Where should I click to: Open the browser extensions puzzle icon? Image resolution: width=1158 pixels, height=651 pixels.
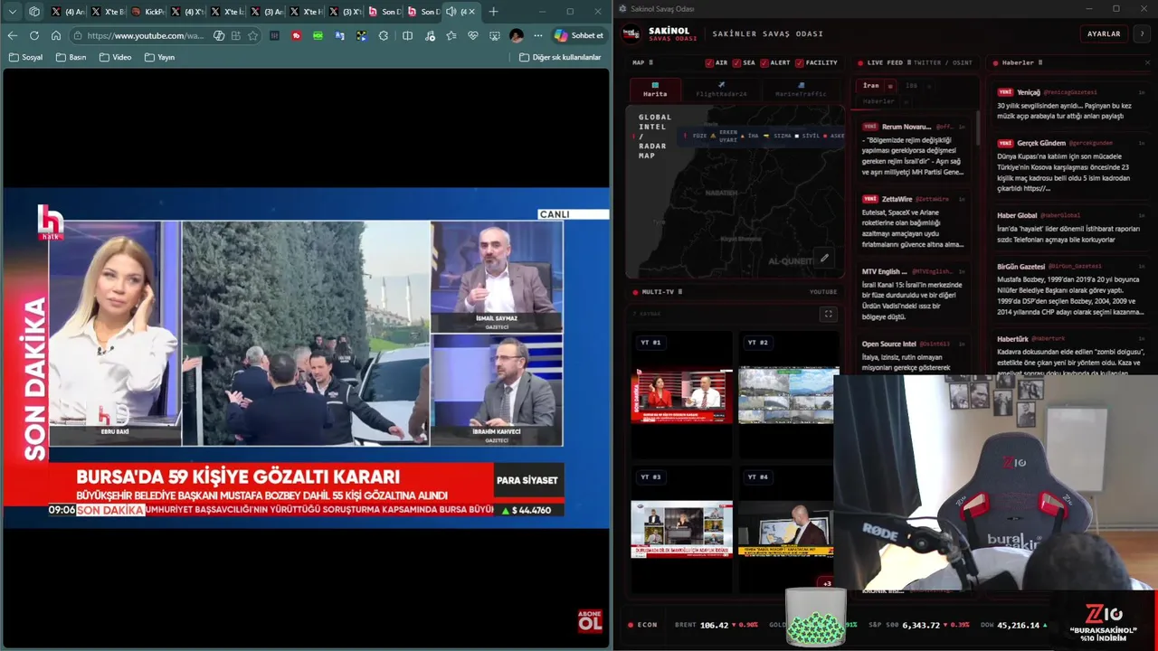[x=384, y=35]
